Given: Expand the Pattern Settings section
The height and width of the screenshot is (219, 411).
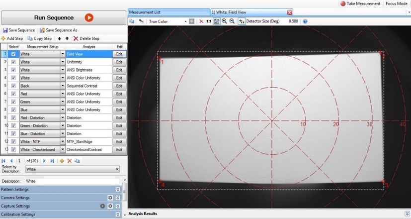Looking at the screenshot, I should coord(118,190).
